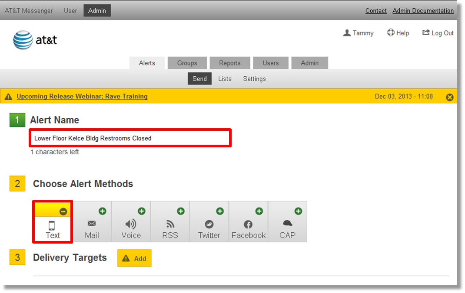Enable the Mail method with its plus toggle

pos(102,211)
